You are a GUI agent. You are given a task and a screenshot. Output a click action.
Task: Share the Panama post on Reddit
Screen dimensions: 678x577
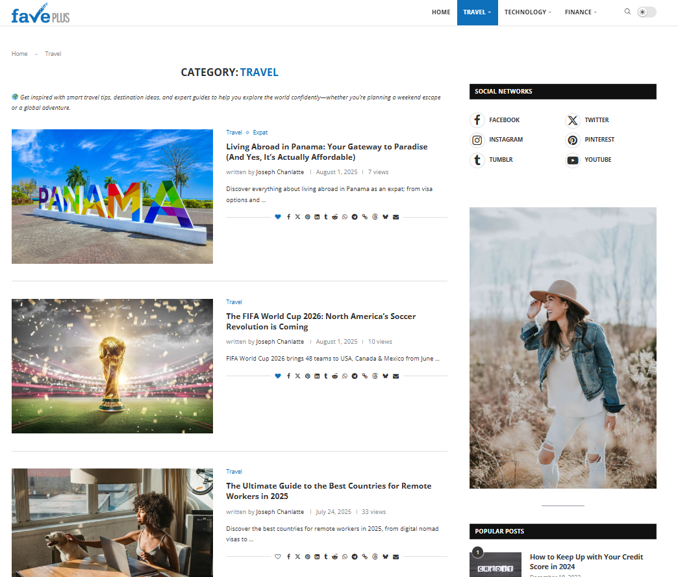click(x=334, y=216)
